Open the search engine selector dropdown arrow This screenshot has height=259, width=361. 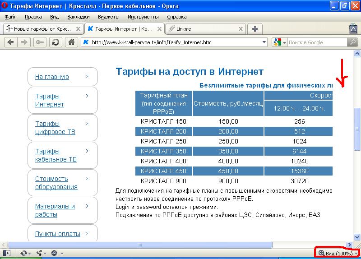click(x=284, y=42)
